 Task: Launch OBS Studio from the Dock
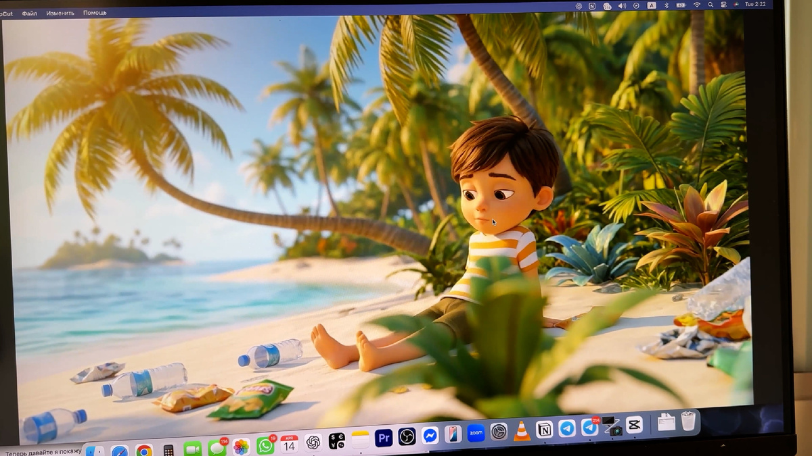click(x=407, y=436)
